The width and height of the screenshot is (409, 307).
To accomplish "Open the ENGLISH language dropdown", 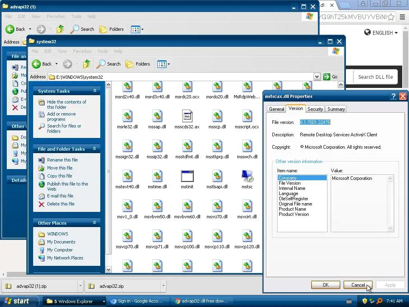I will click(x=381, y=33).
